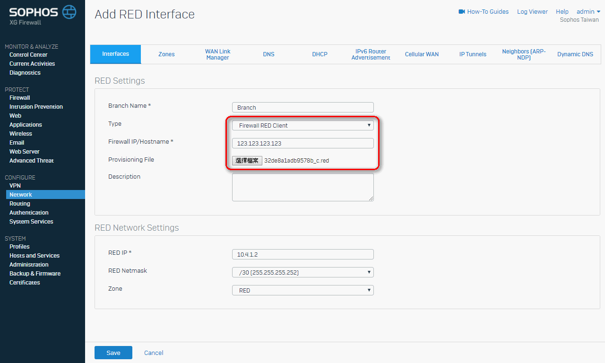Image resolution: width=605 pixels, height=363 pixels.
Task: Click the file name 32de8a1adb9578b_c.red
Action: click(x=296, y=161)
